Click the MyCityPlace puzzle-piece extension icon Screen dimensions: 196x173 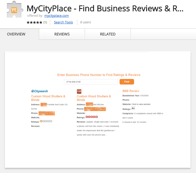pyautogui.click(x=15, y=10)
